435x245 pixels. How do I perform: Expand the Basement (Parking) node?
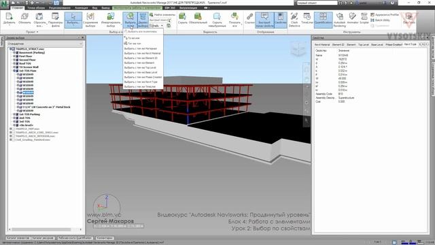point(14,52)
